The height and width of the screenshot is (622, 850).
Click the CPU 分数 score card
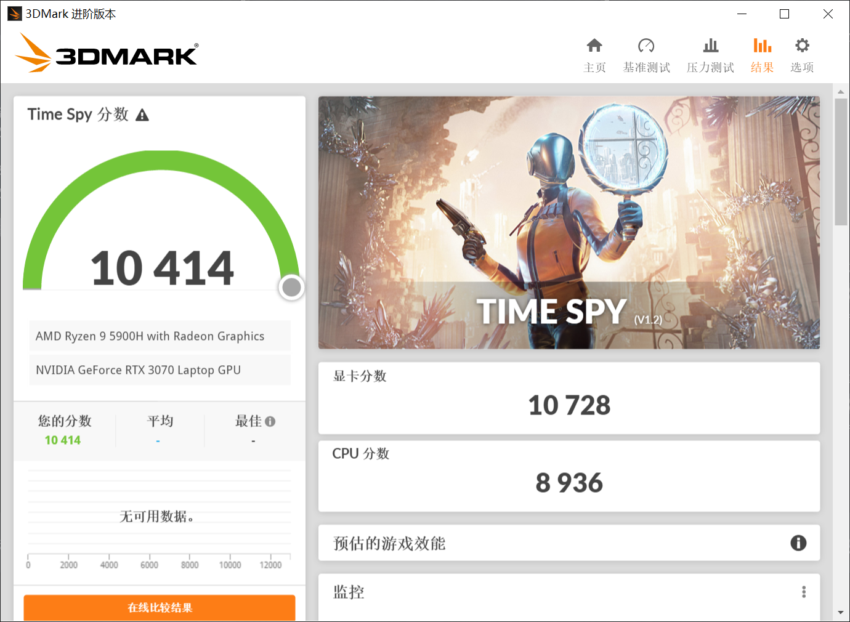[569, 476]
